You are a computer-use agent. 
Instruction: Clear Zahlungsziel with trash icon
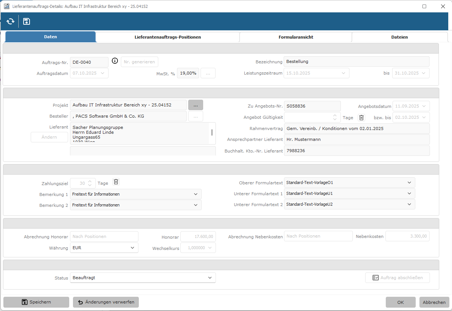[116, 182]
